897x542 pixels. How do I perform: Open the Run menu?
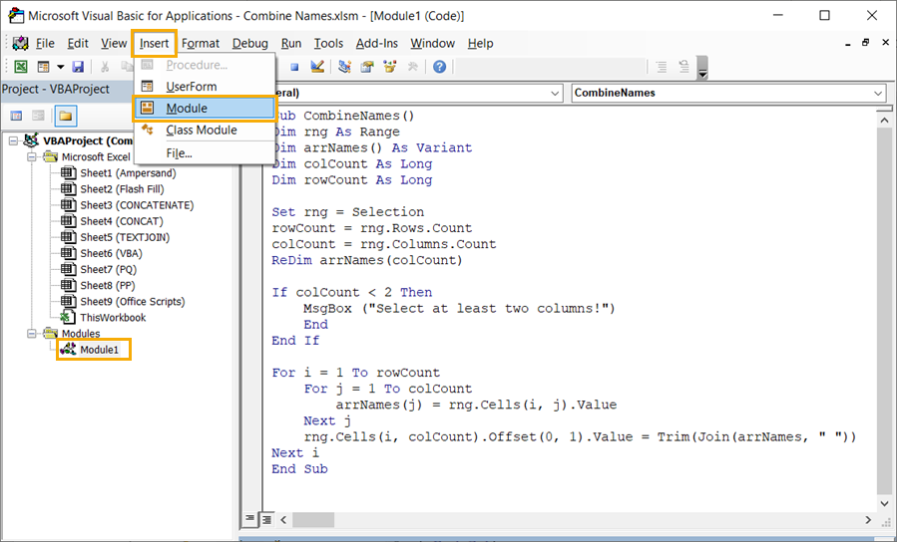click(x=291, y=44)
